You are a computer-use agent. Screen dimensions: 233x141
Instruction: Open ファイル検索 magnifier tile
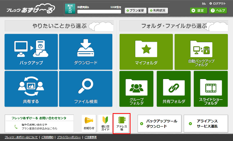[x=86, y=89]
